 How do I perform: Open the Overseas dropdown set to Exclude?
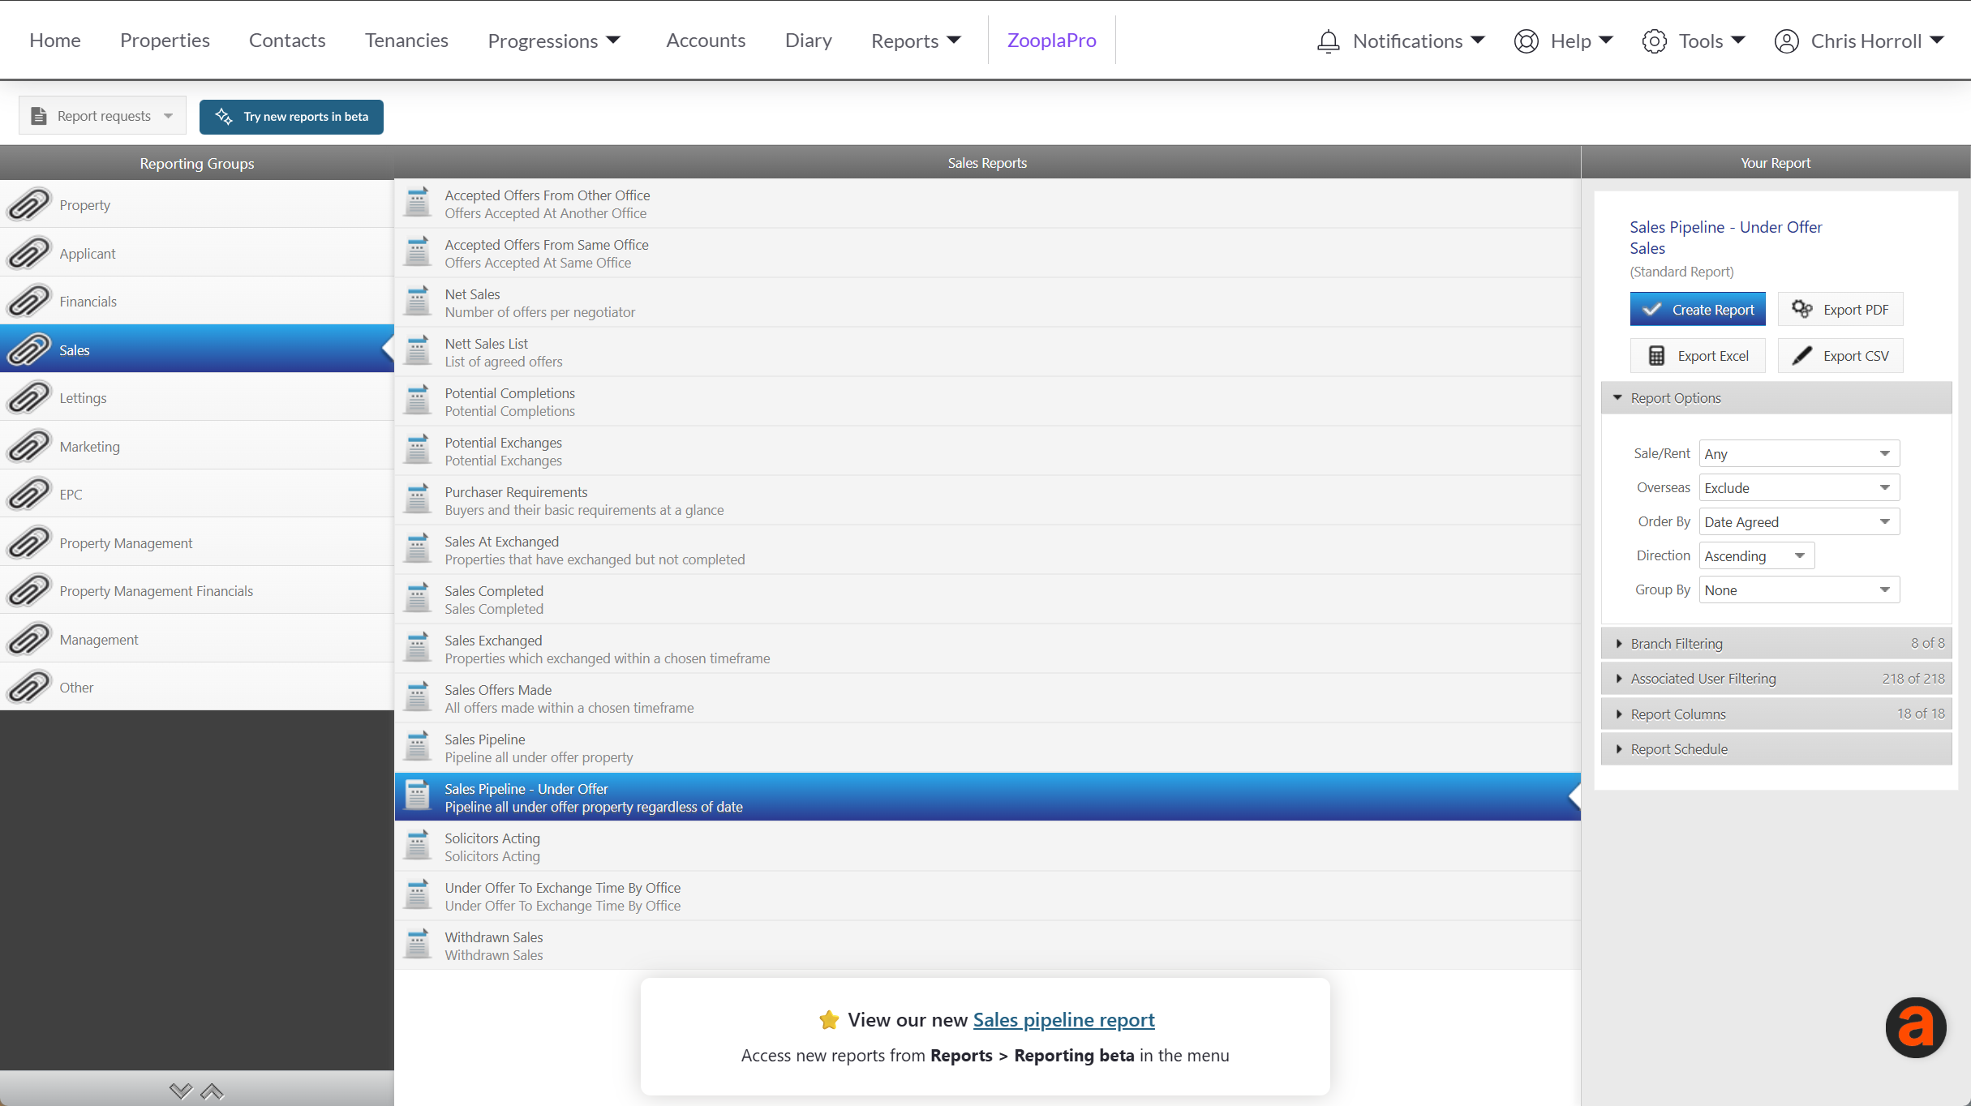pos(1799,487)
